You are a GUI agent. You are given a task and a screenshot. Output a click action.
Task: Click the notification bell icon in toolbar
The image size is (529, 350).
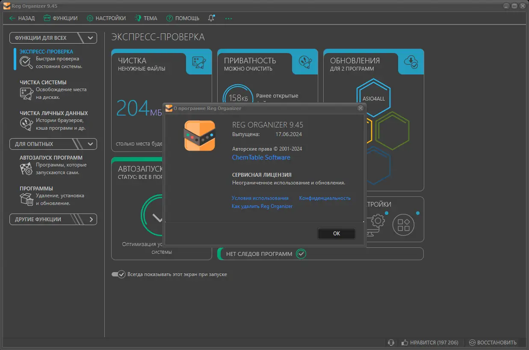211,18
